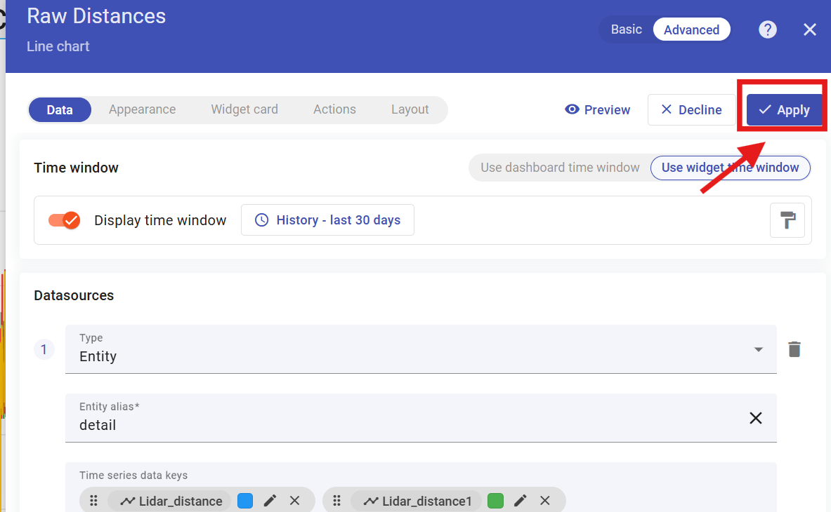
Task: Open the help question mark icon
Action: [768, 29]
